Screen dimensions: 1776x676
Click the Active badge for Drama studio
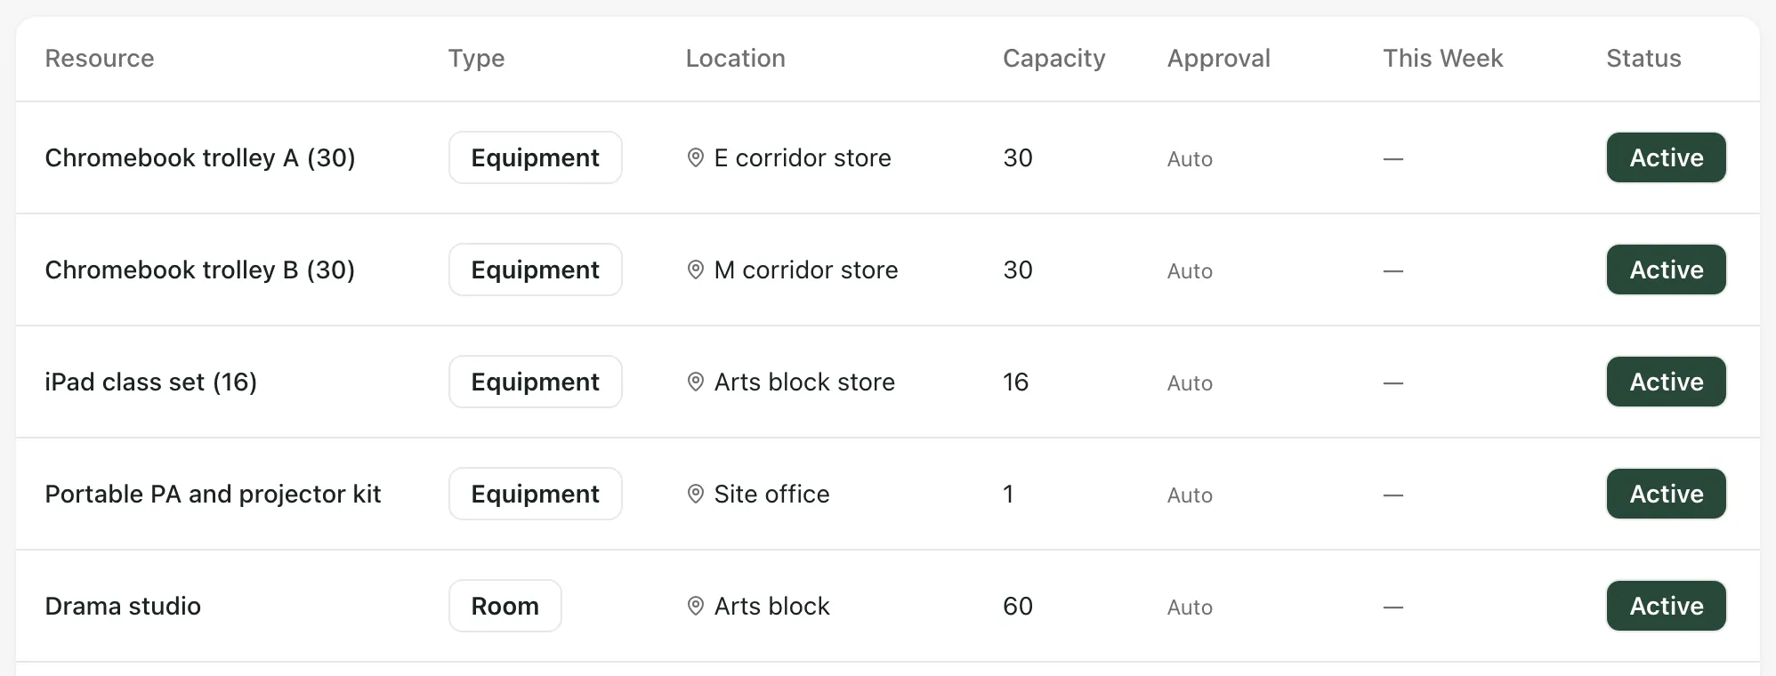pos(1666,606)
